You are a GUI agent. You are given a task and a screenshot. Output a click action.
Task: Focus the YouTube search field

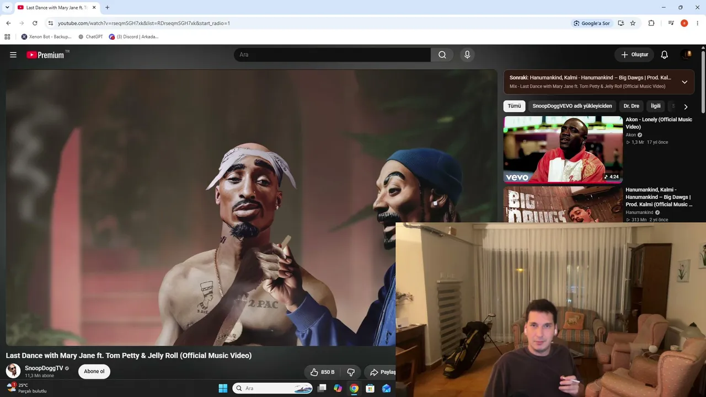pos(332,55)
